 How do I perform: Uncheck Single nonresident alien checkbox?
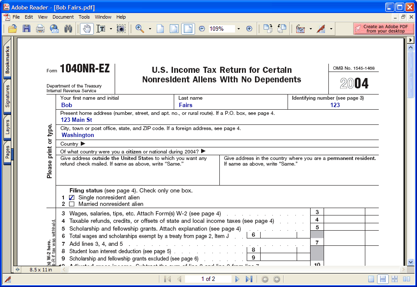tap(72, 198)
